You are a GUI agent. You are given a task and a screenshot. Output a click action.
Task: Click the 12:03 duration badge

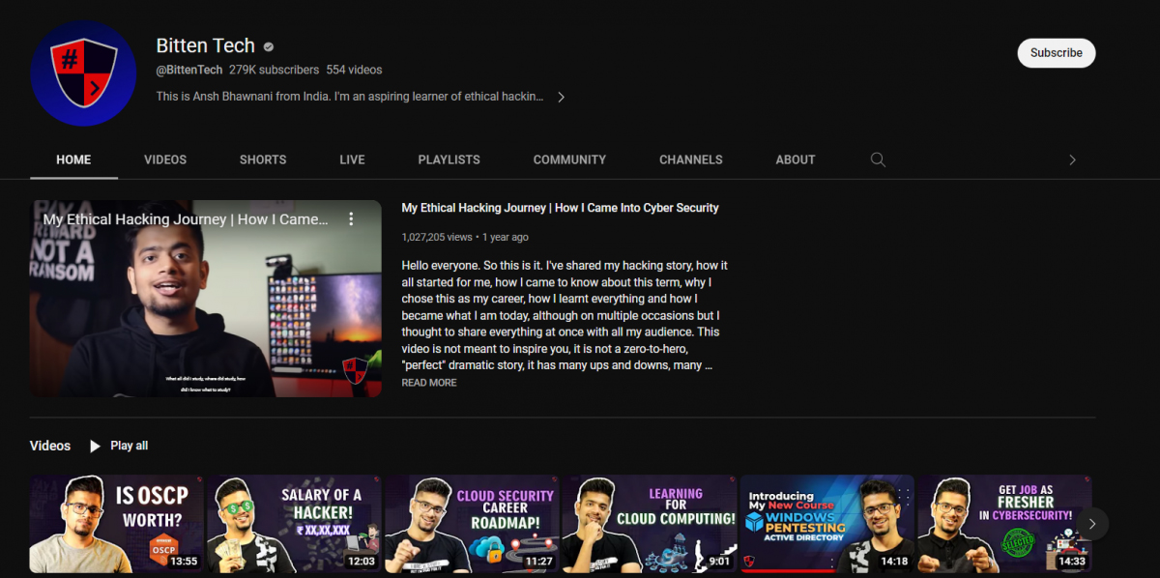361,561
